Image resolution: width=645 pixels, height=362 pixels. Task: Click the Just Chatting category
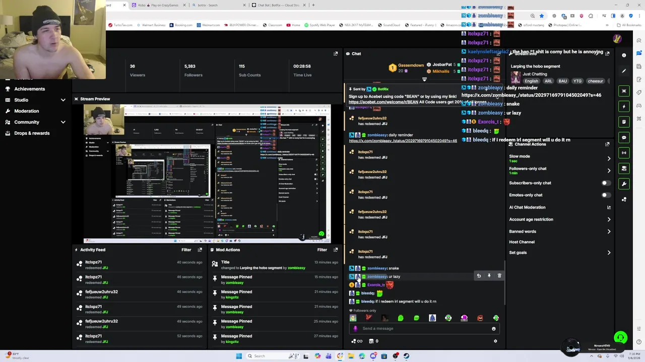(535, 74)
